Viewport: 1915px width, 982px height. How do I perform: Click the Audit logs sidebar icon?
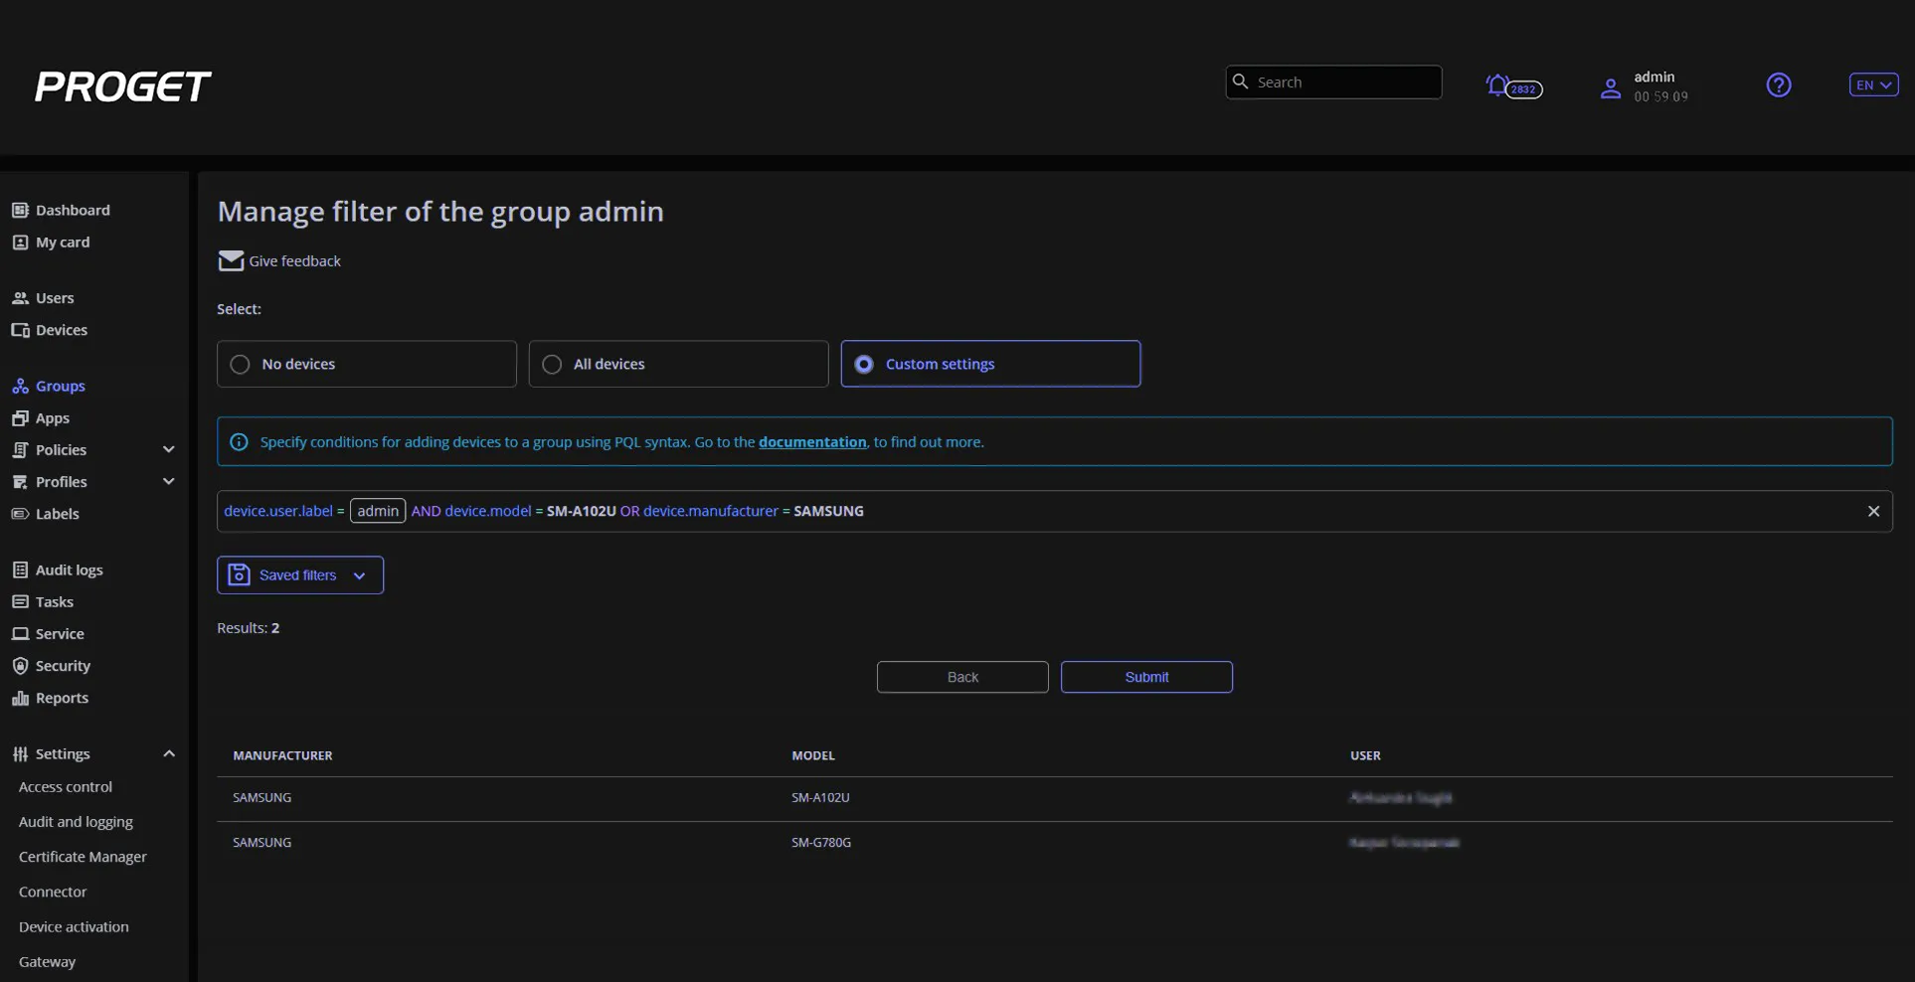coord(20,570)
